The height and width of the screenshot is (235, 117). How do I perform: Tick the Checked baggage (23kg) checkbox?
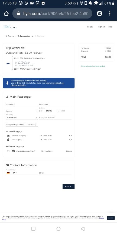click(8, 151)
